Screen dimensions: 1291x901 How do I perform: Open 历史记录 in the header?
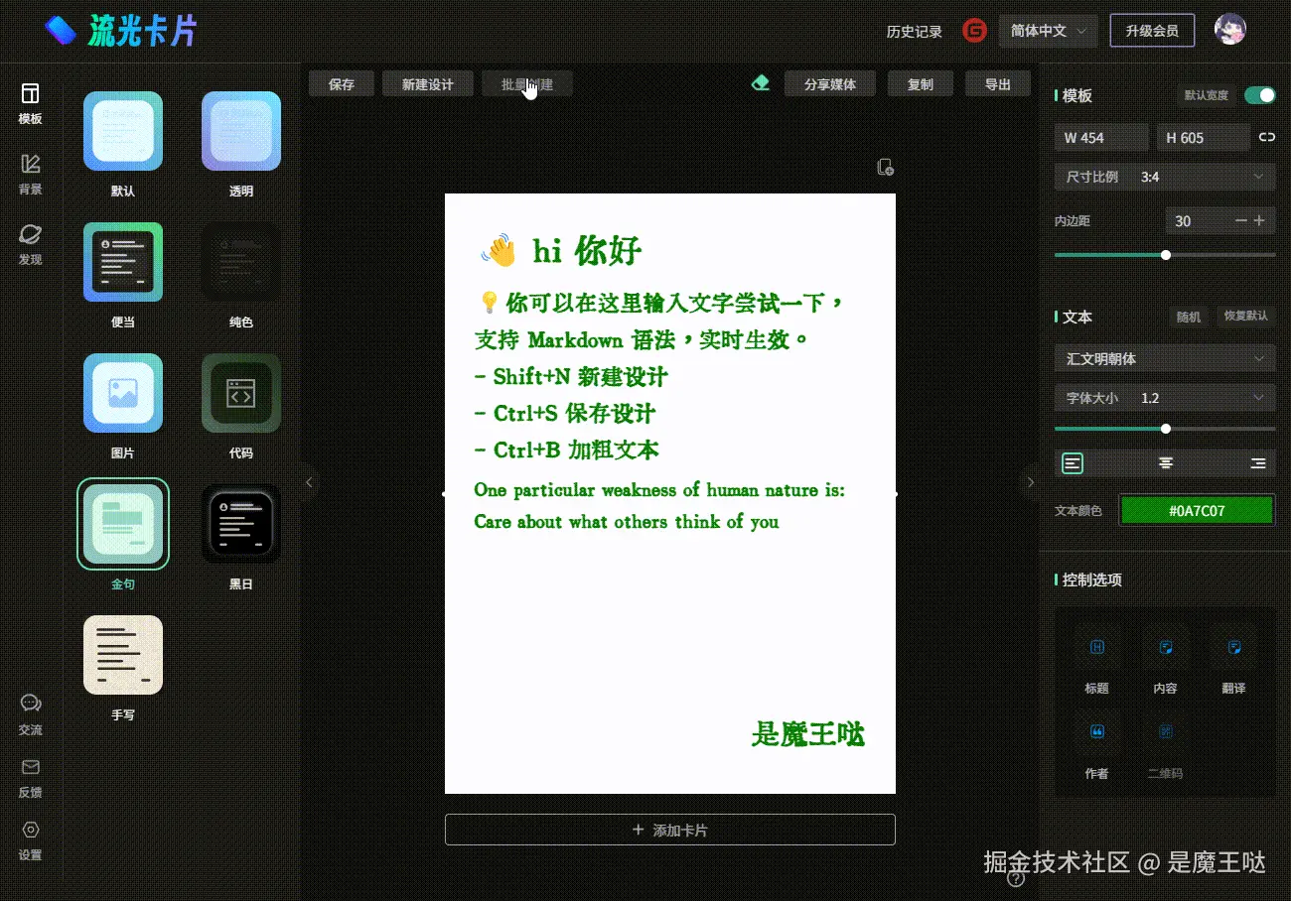coord(915,31)
